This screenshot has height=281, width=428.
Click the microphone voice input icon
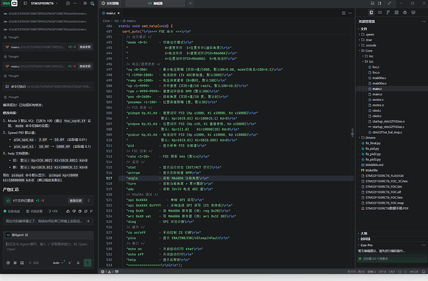point(78,263)
